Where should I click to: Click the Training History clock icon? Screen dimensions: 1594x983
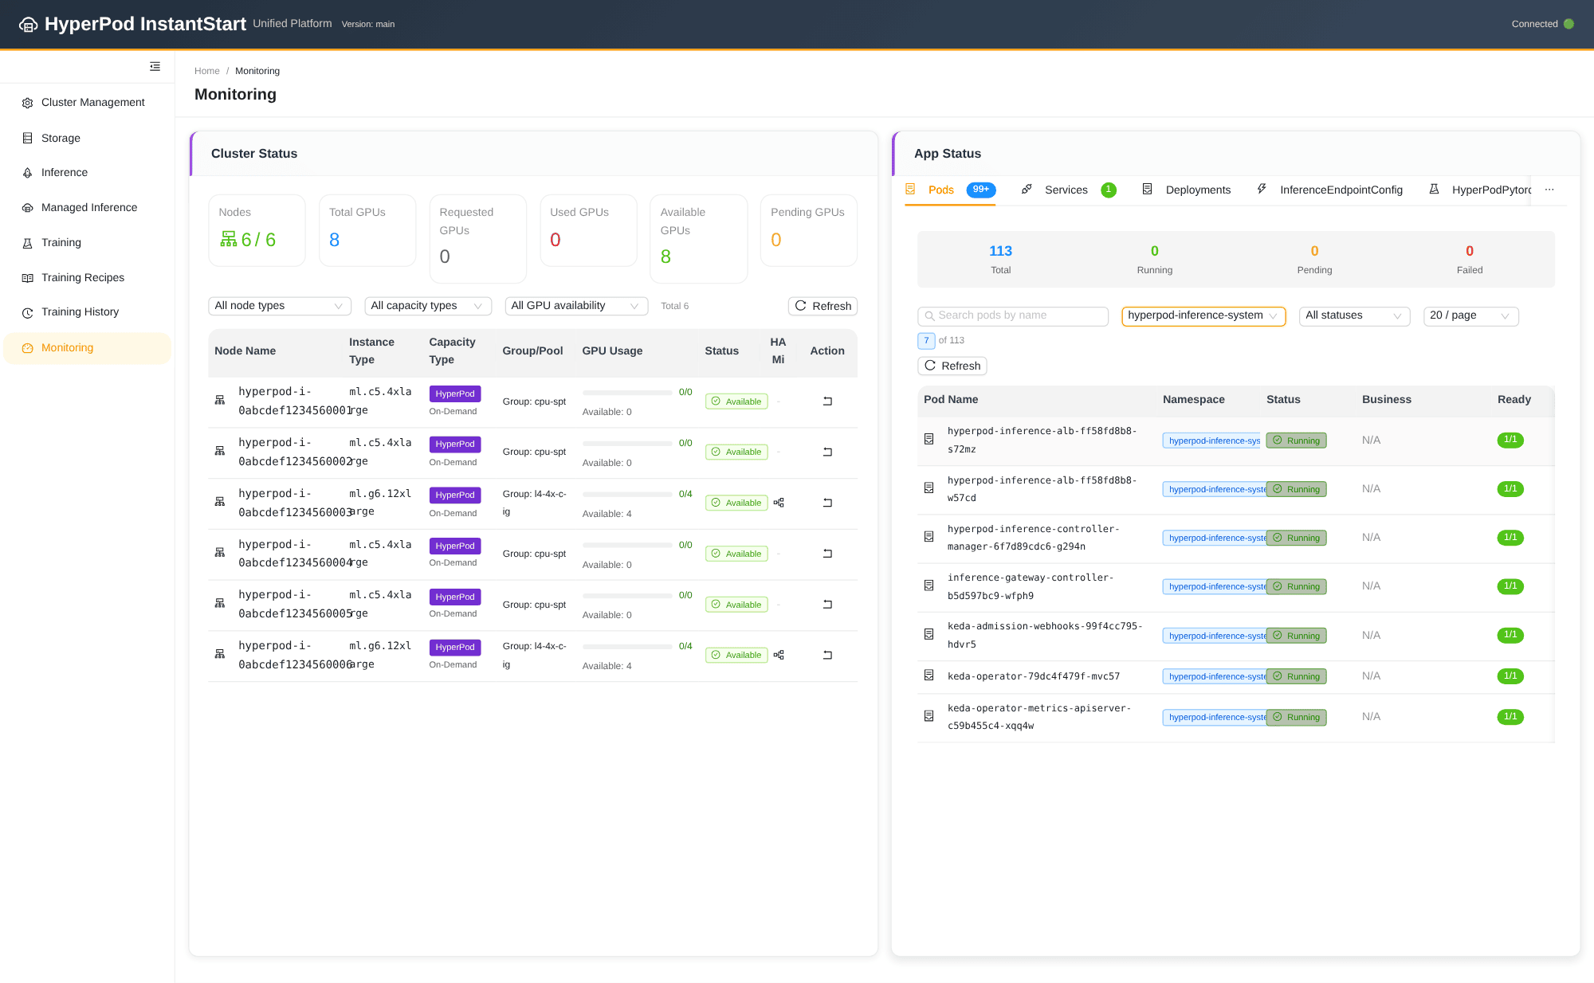coord(27,312)
